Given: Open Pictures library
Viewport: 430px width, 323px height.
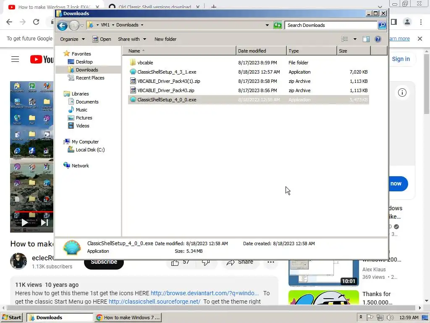Looking at the screenshot, I should coord(84,118).
